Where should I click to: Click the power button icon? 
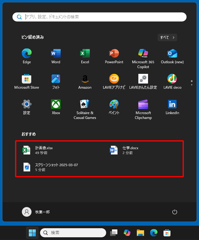pos(175,212)
